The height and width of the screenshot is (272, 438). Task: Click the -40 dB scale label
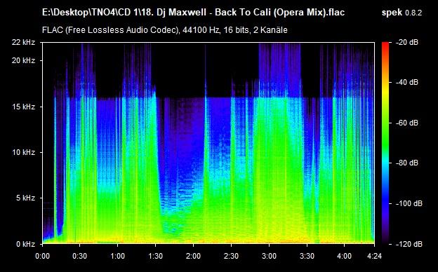click(x=407, y=82)
